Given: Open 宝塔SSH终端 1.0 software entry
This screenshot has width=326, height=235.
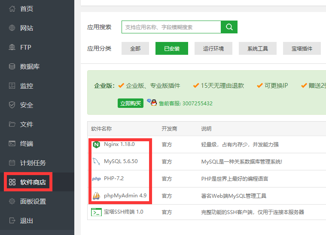Looking at the screenshot, I should click(124, 212).
